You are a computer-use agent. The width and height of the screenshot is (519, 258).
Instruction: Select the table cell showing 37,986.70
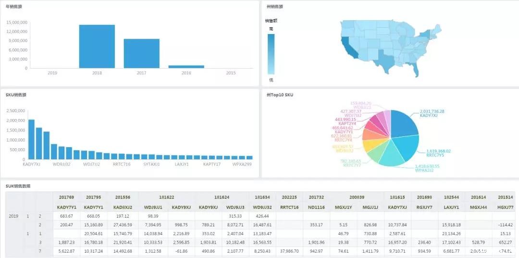pos(289,250)
